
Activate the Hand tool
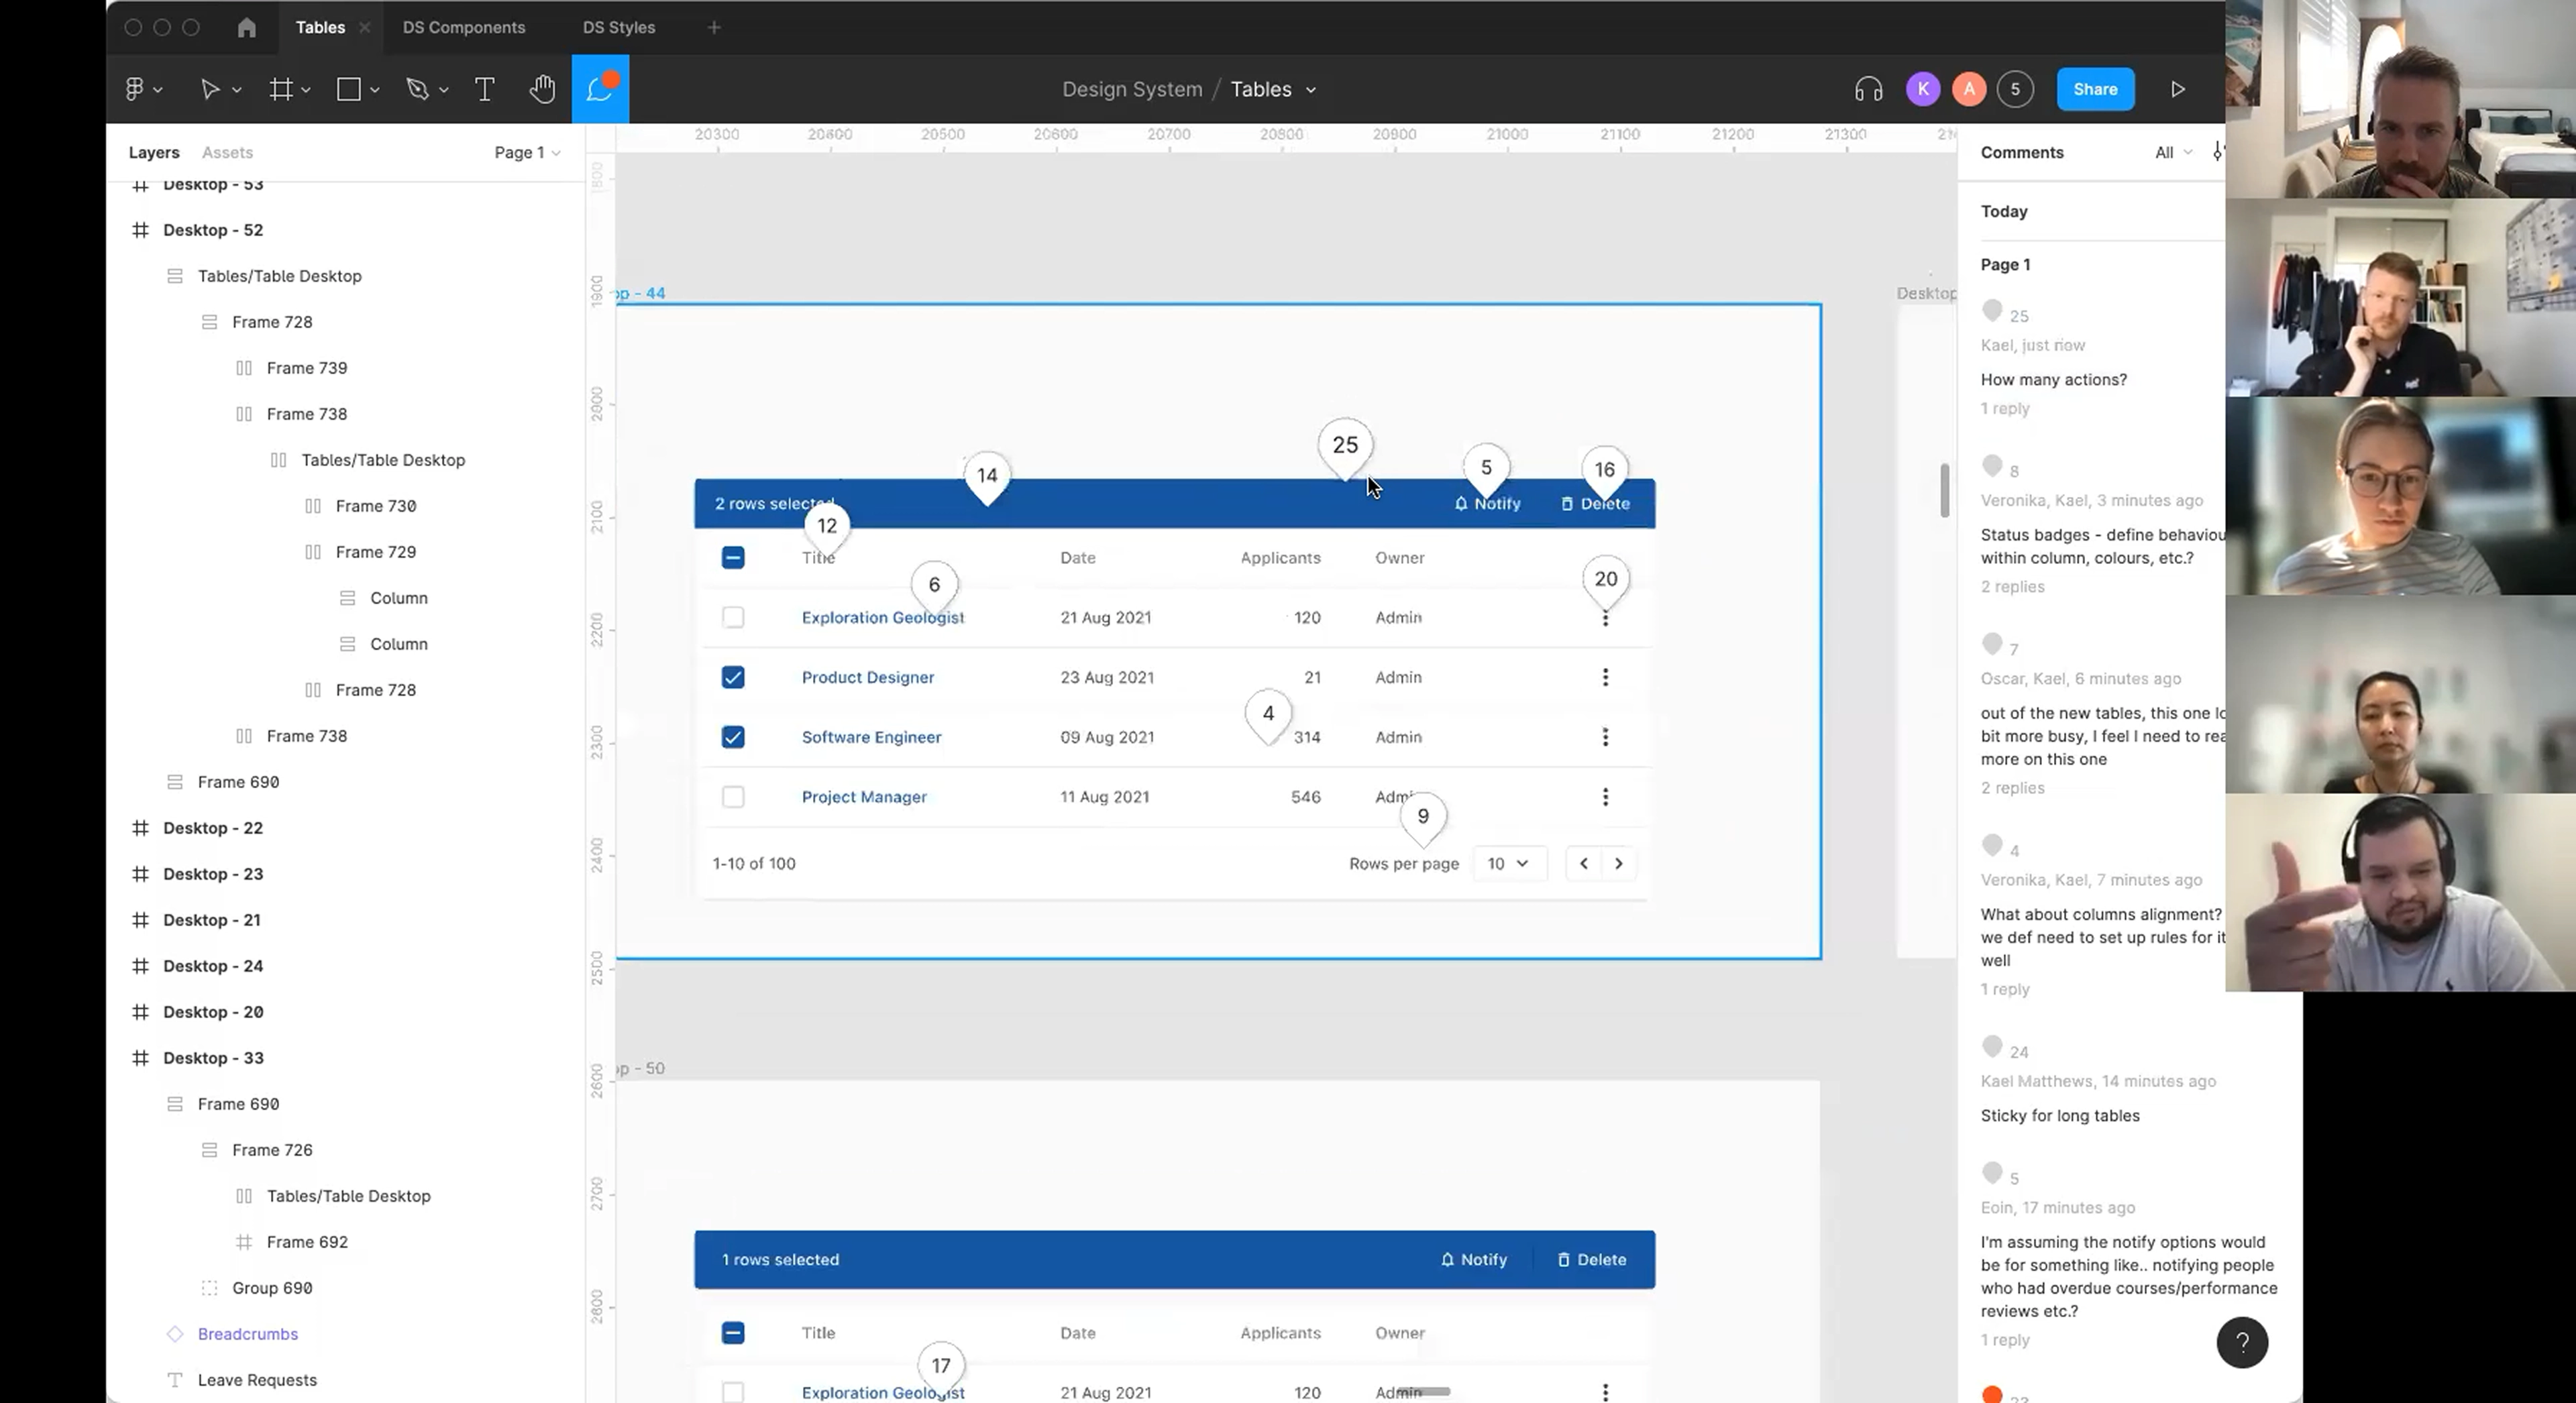542,89
